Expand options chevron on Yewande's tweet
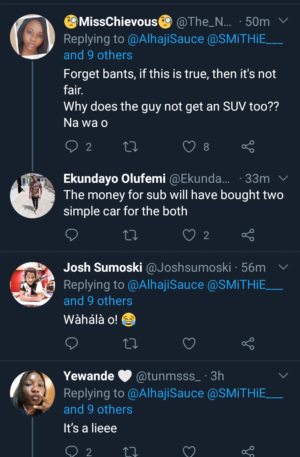The width and height of the screenshot is (300, 457). coord(283,376)
